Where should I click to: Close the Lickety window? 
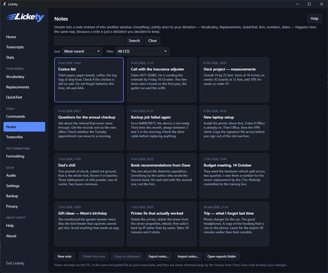click(322, 4)
